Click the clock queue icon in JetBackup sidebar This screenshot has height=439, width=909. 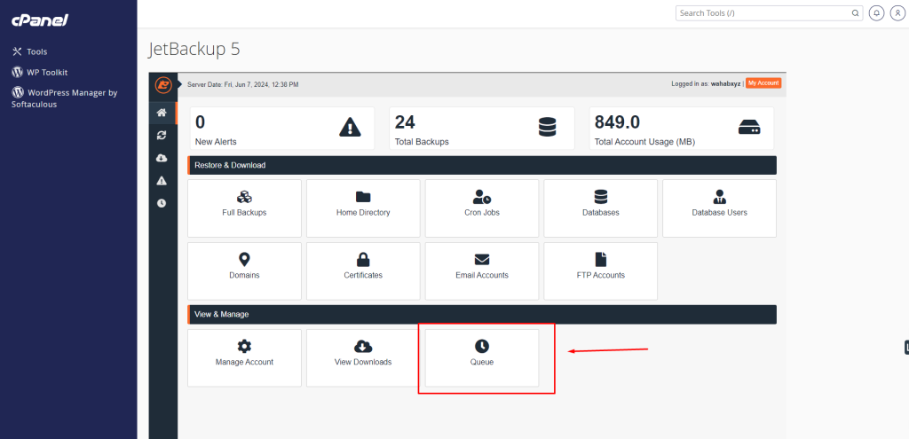[162, 203]
